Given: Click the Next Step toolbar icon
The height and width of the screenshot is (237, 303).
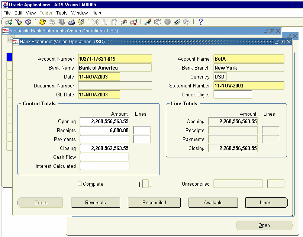Looking at the screenshot, I should coord(52,22).
